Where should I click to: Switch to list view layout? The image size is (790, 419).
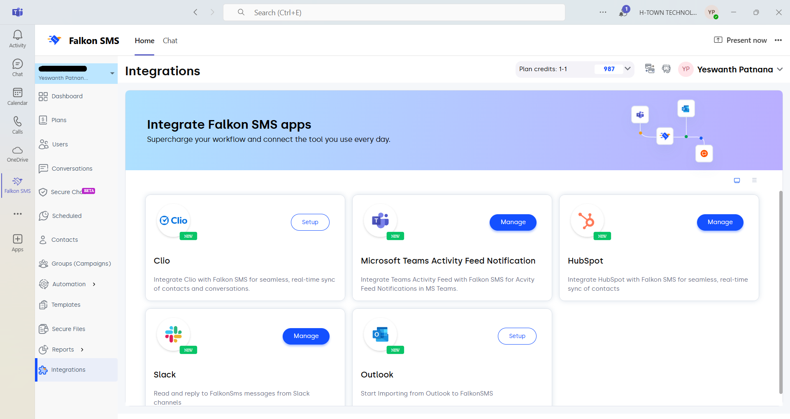click(754, 181)
